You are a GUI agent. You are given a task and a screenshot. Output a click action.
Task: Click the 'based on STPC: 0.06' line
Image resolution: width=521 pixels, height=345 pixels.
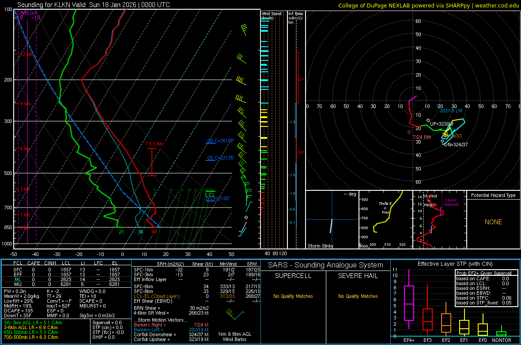coord(484,298)
